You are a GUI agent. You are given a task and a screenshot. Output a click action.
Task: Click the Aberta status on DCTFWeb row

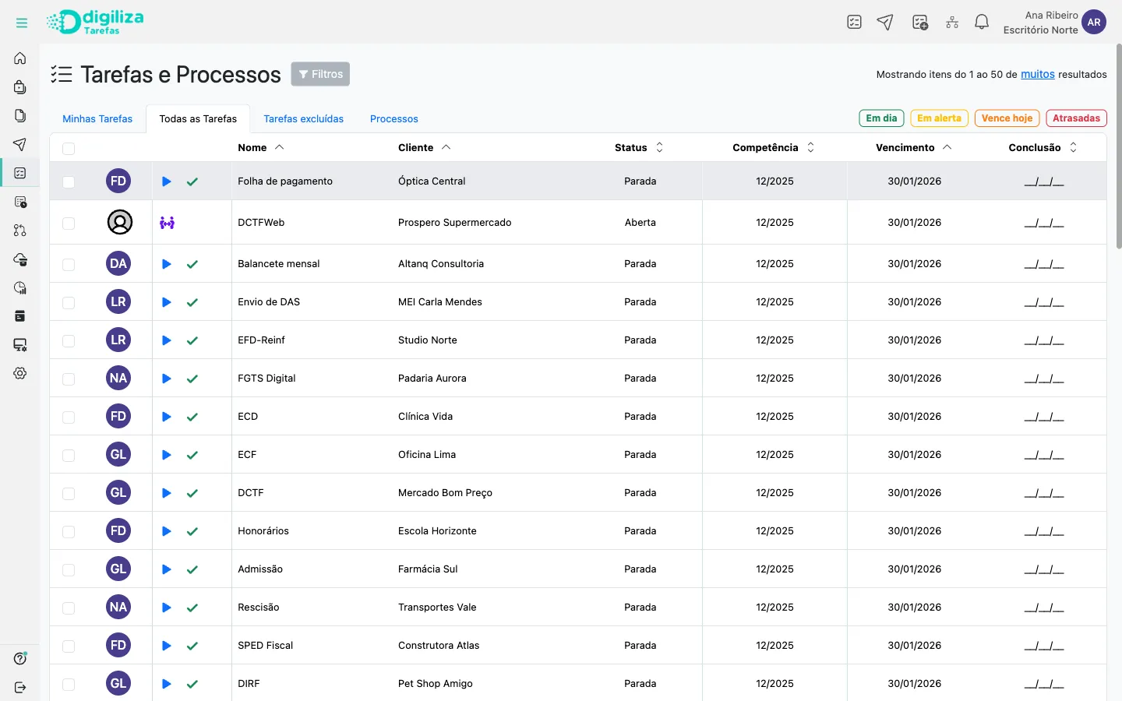click(x=640, y=223)
